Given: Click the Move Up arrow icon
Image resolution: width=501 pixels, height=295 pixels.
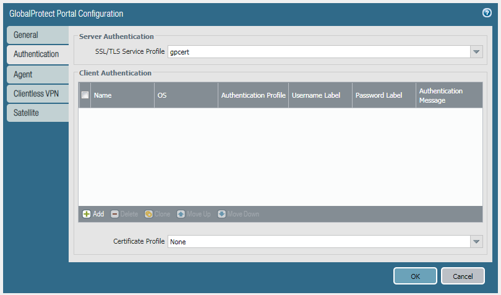Looking at the screenshot, I should [181, 214].
